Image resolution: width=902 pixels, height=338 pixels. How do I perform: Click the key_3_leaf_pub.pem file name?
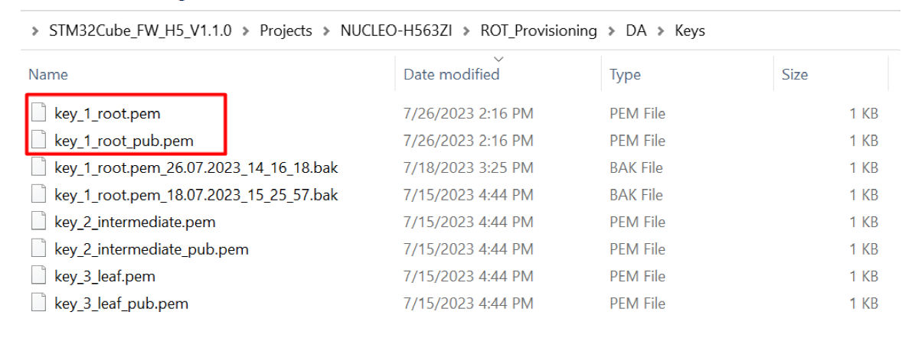tap(122, 303)
